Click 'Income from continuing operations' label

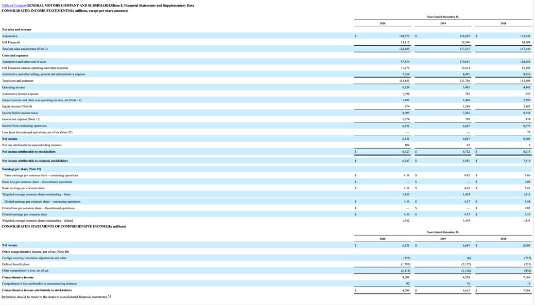click(x=25, y=126)
